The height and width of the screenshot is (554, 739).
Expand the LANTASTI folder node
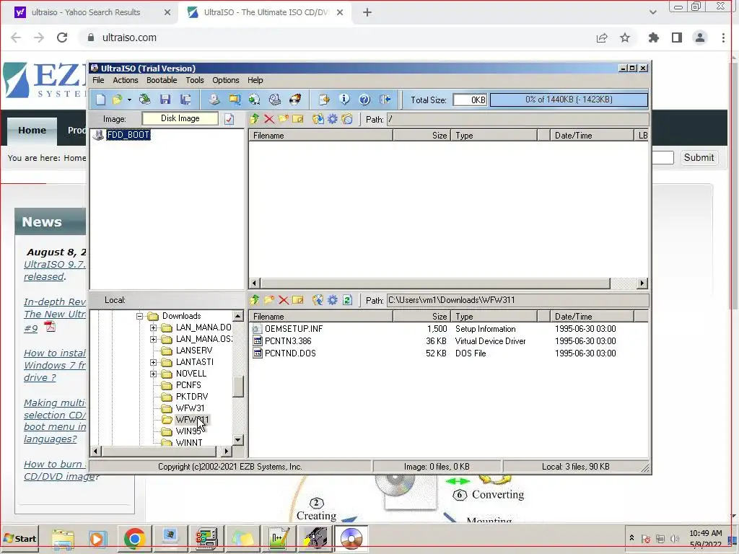click(153, 362)
